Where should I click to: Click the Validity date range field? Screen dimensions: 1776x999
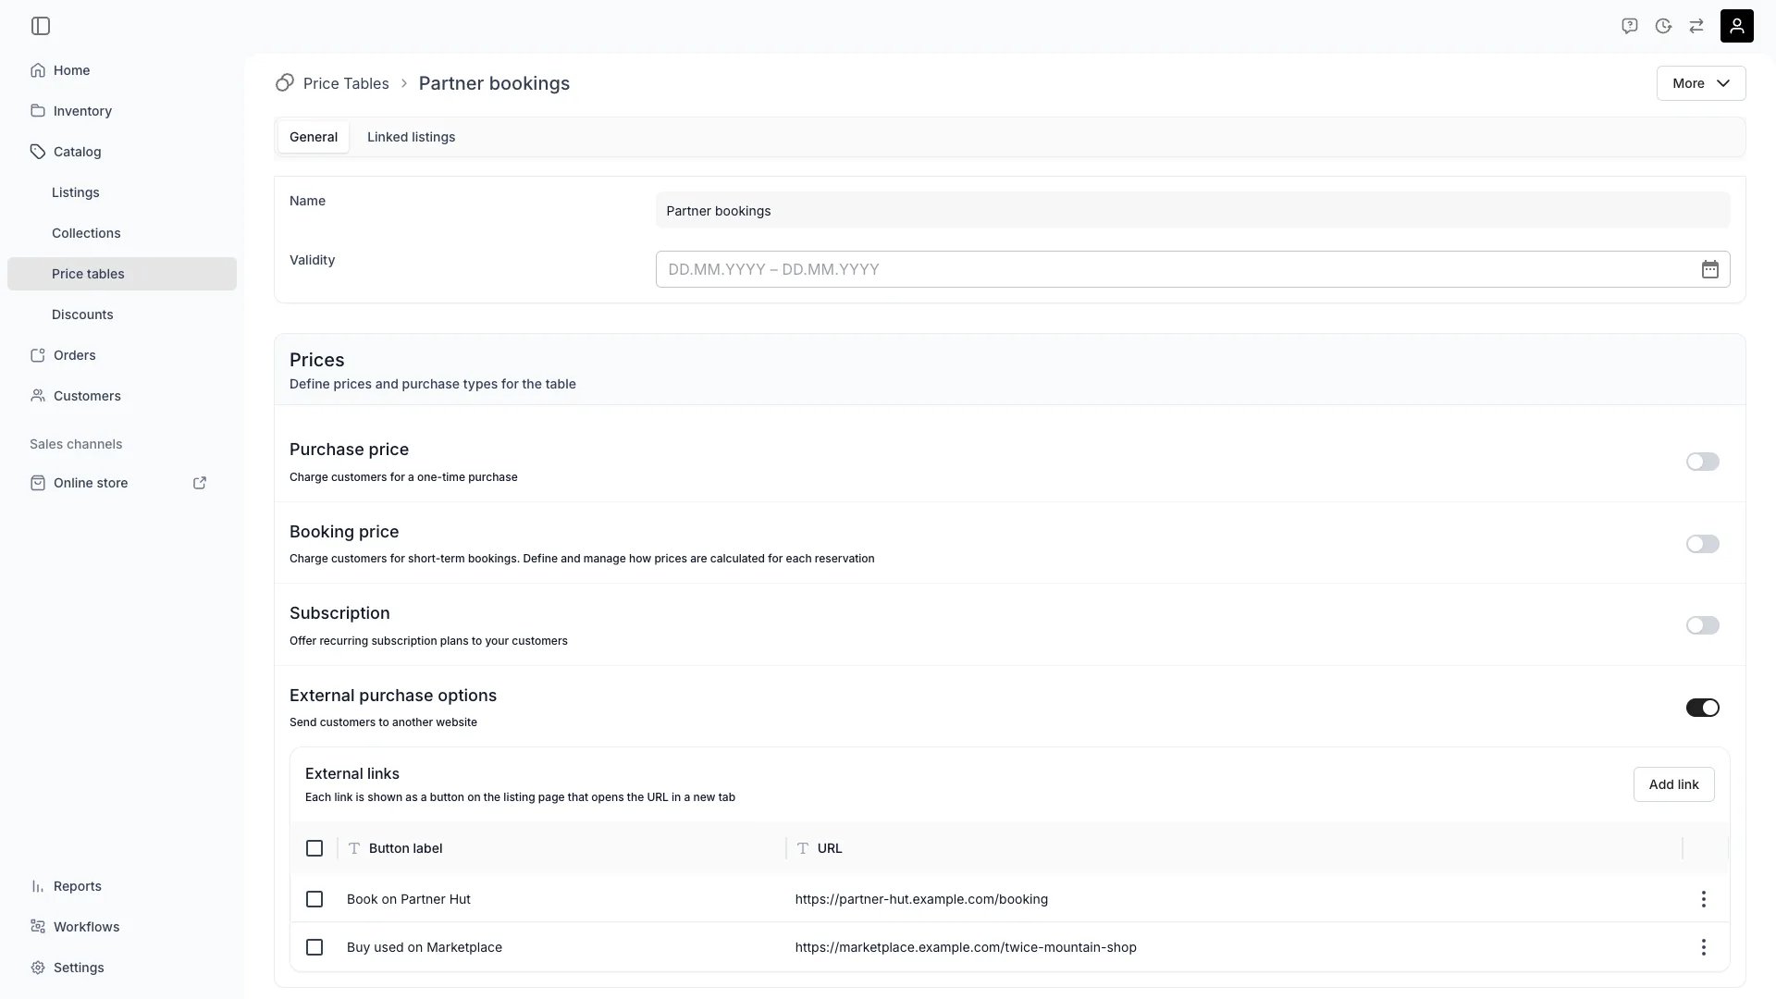tap(1192, 269)
